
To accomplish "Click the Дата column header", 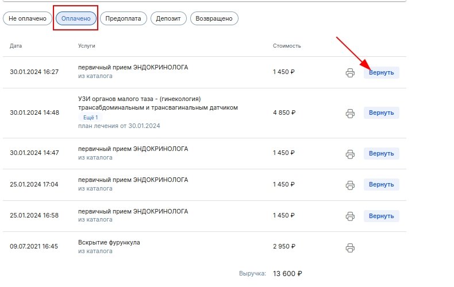I will 16,46.
